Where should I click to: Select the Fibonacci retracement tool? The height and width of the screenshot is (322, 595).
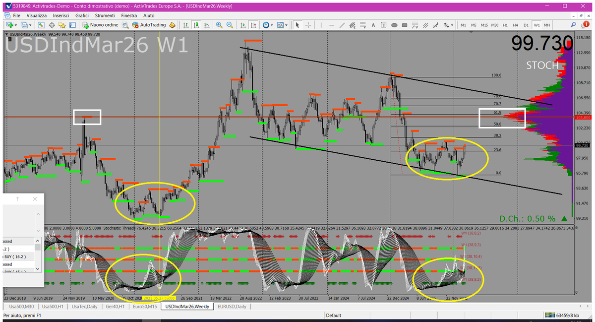click(x=363, y=25)
